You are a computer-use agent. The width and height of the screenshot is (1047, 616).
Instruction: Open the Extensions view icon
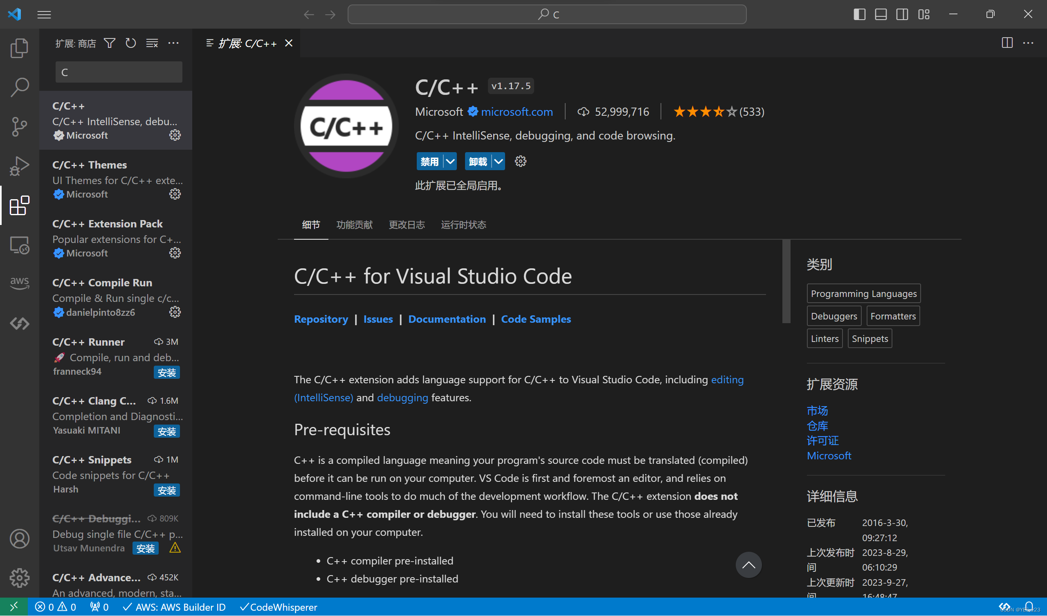(19, 205)
